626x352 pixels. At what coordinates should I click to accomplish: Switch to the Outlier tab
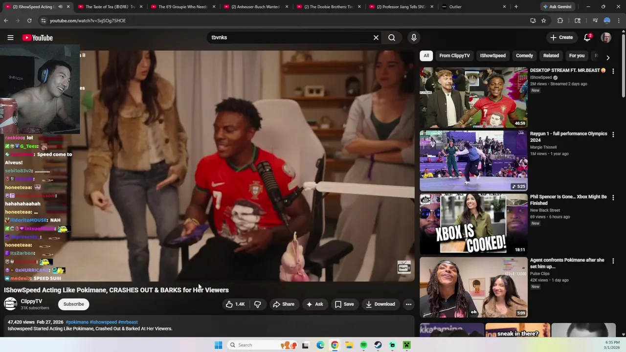473,7
